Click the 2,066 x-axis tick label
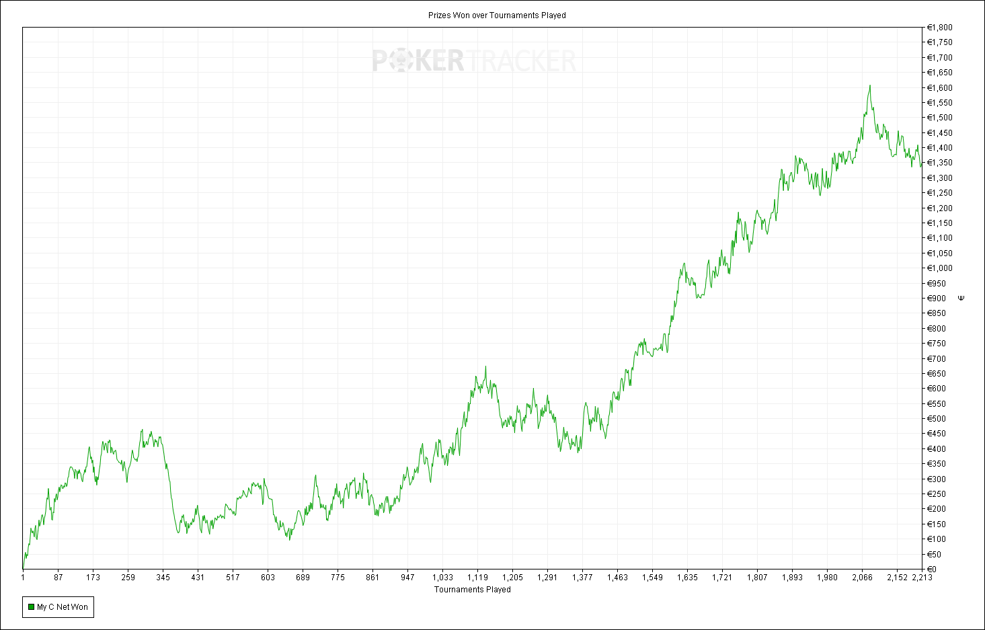985x630 pixels. (x=863, y=578)
